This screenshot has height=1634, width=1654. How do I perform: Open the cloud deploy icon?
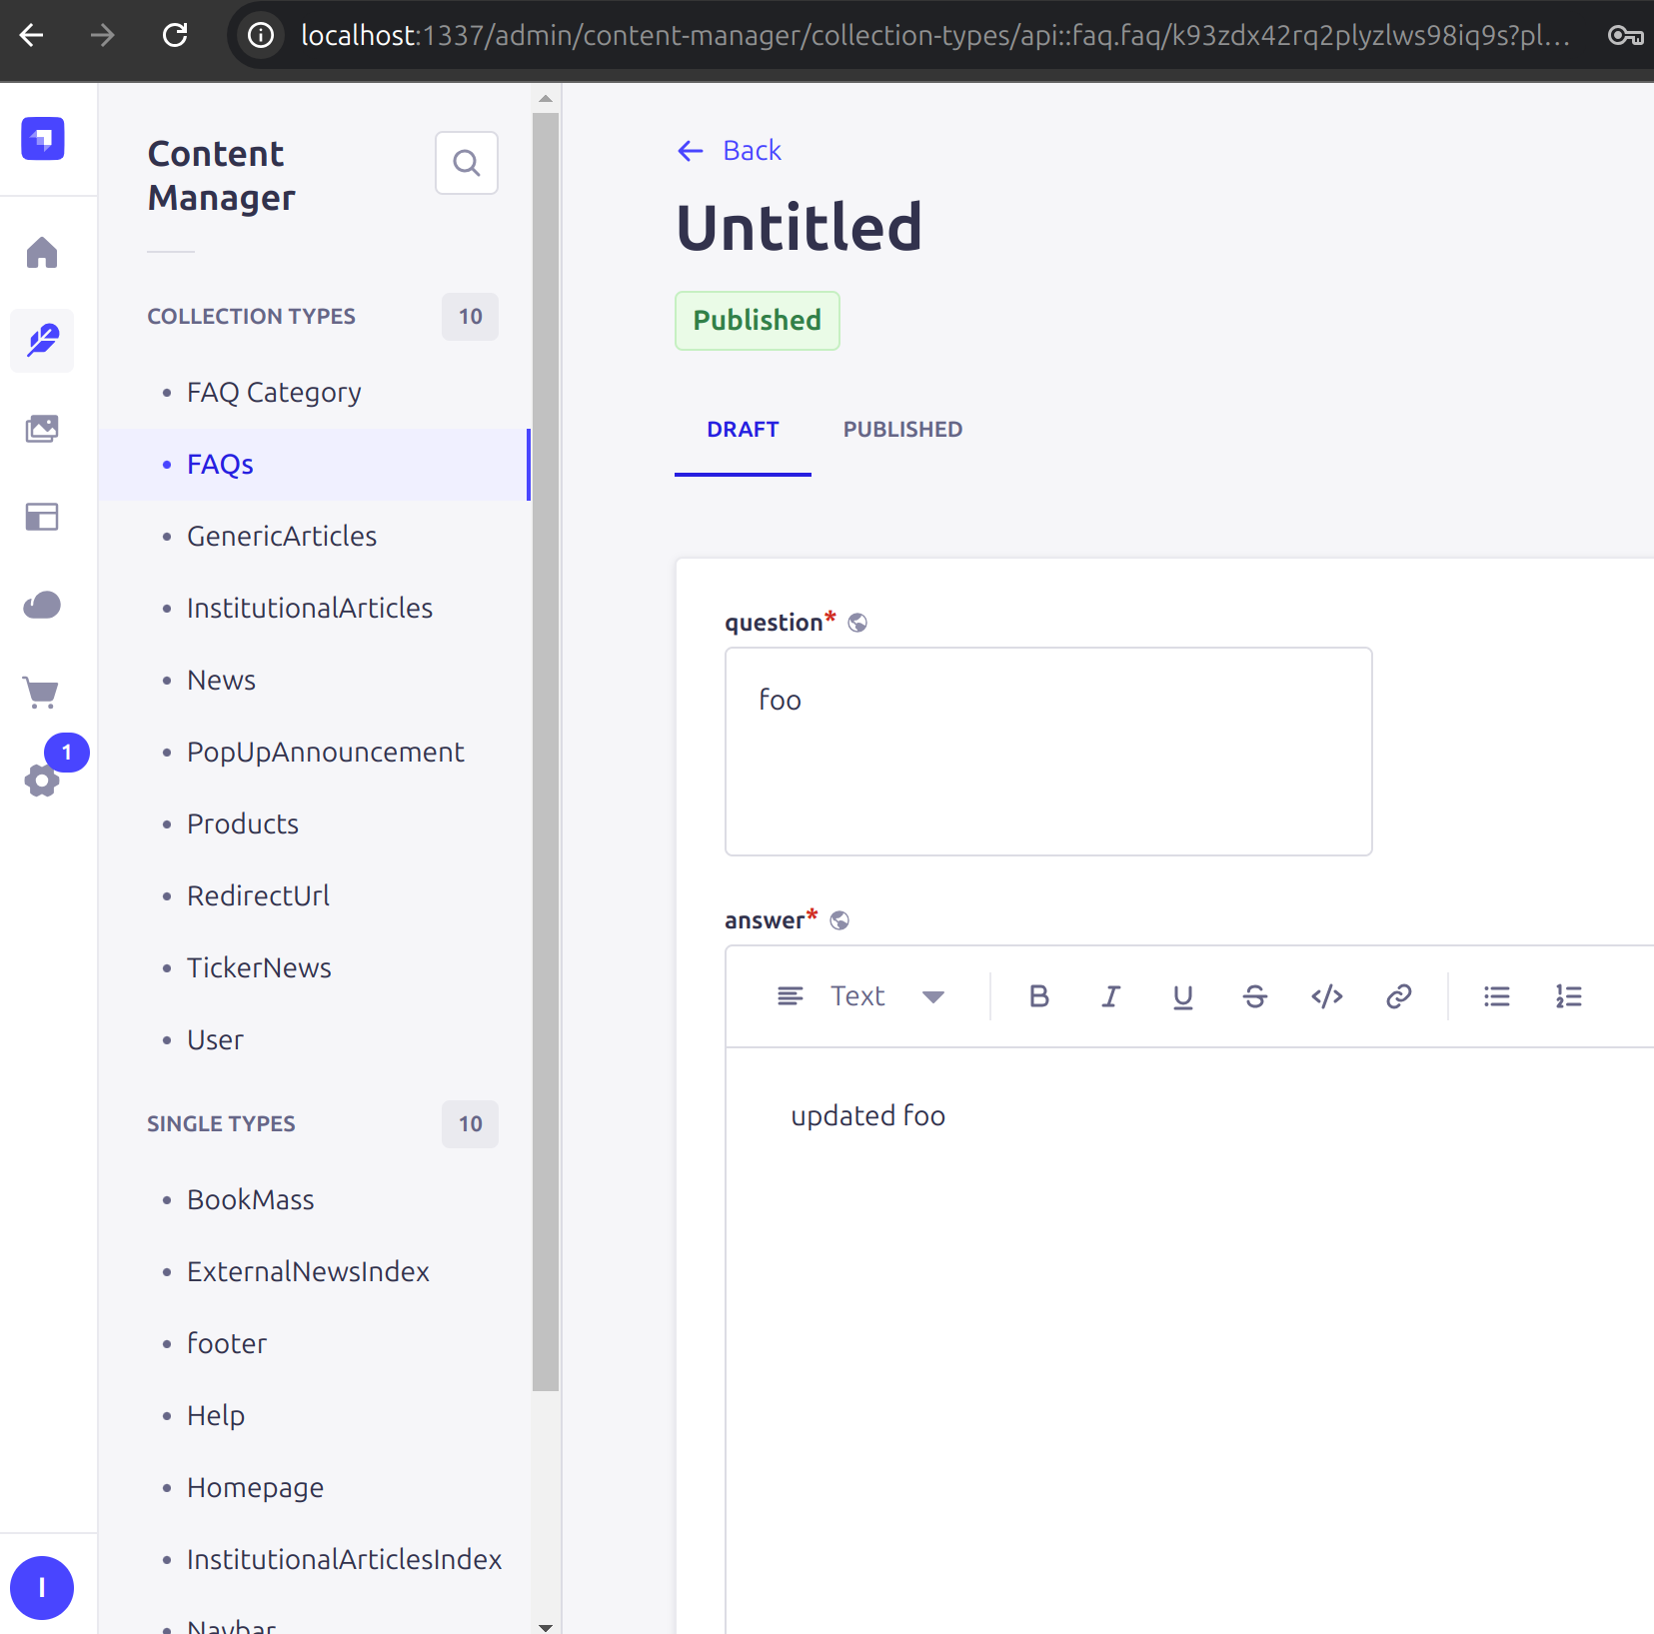pyautogui.click(x=42, y=605)
